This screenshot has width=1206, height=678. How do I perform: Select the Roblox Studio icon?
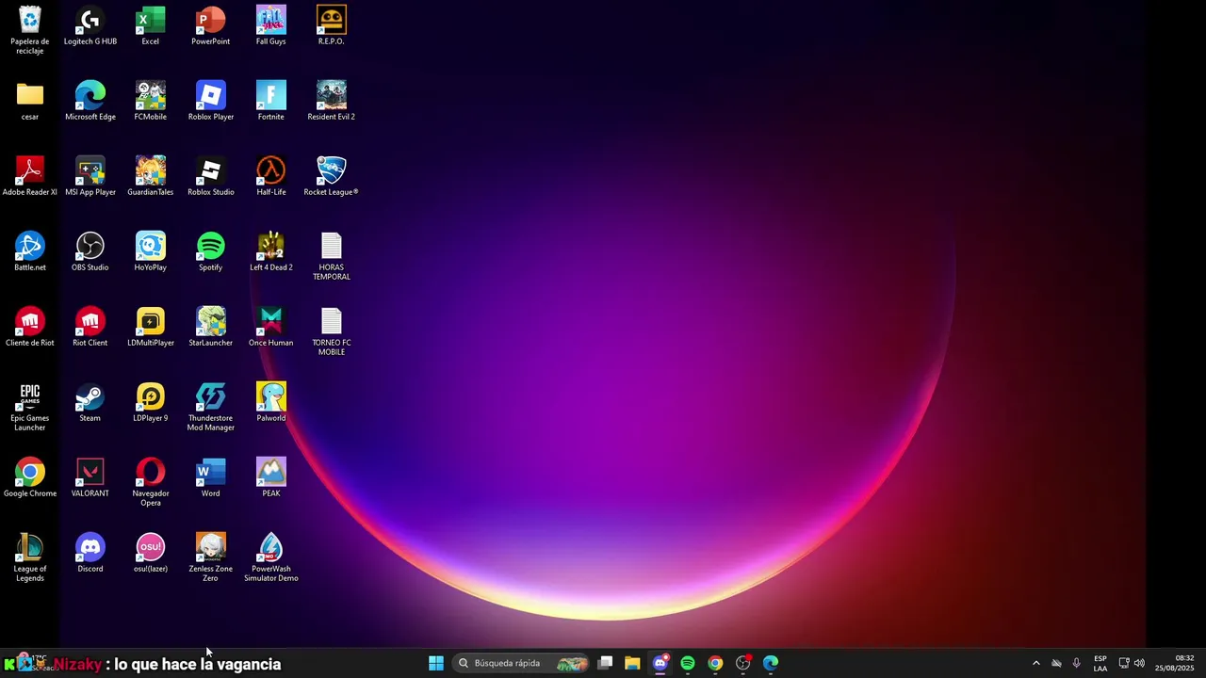211,176
